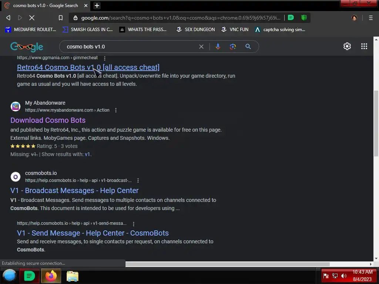Search by image with Lens icon
Viewport: 379px width, 284px height.
pos(232,47)
